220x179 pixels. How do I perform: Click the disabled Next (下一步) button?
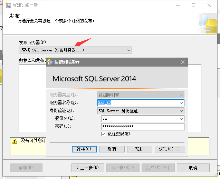pyautogui.click(x=123, y=168)
